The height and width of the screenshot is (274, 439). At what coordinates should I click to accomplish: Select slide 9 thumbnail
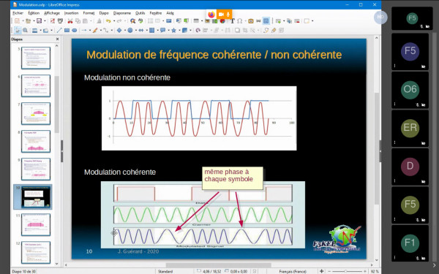(36, 169)
